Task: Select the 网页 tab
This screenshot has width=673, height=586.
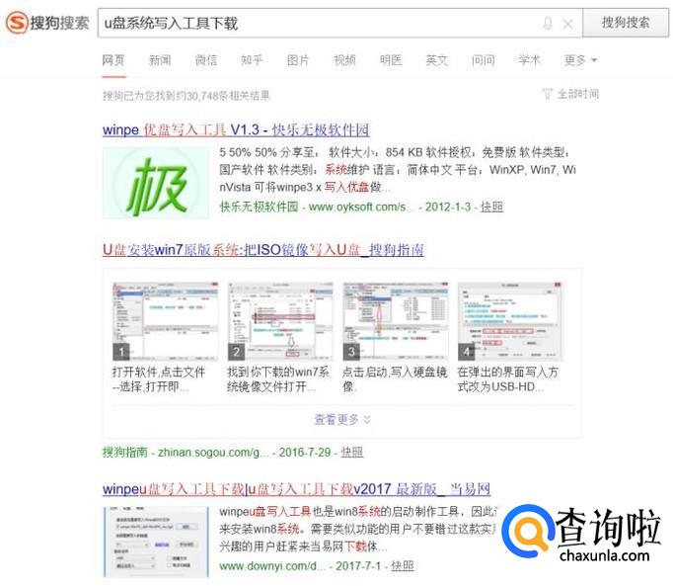Action: (x=113, y=59)
